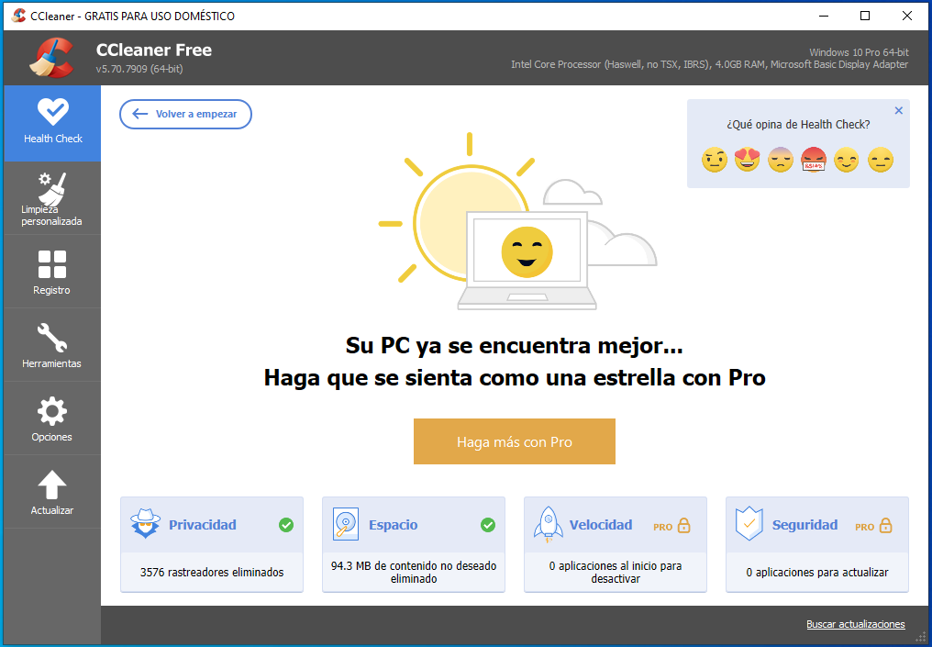This screenshot has width=932, height=647.
Task: Open Opciones gear settings
Action: 52,418
